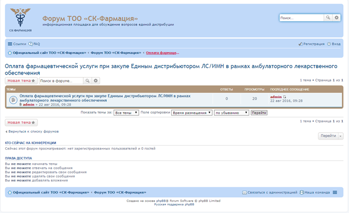This screenshot has width=349, height=213.
Task: Click the topic status icon in the topic row
Action: [13, 100]
